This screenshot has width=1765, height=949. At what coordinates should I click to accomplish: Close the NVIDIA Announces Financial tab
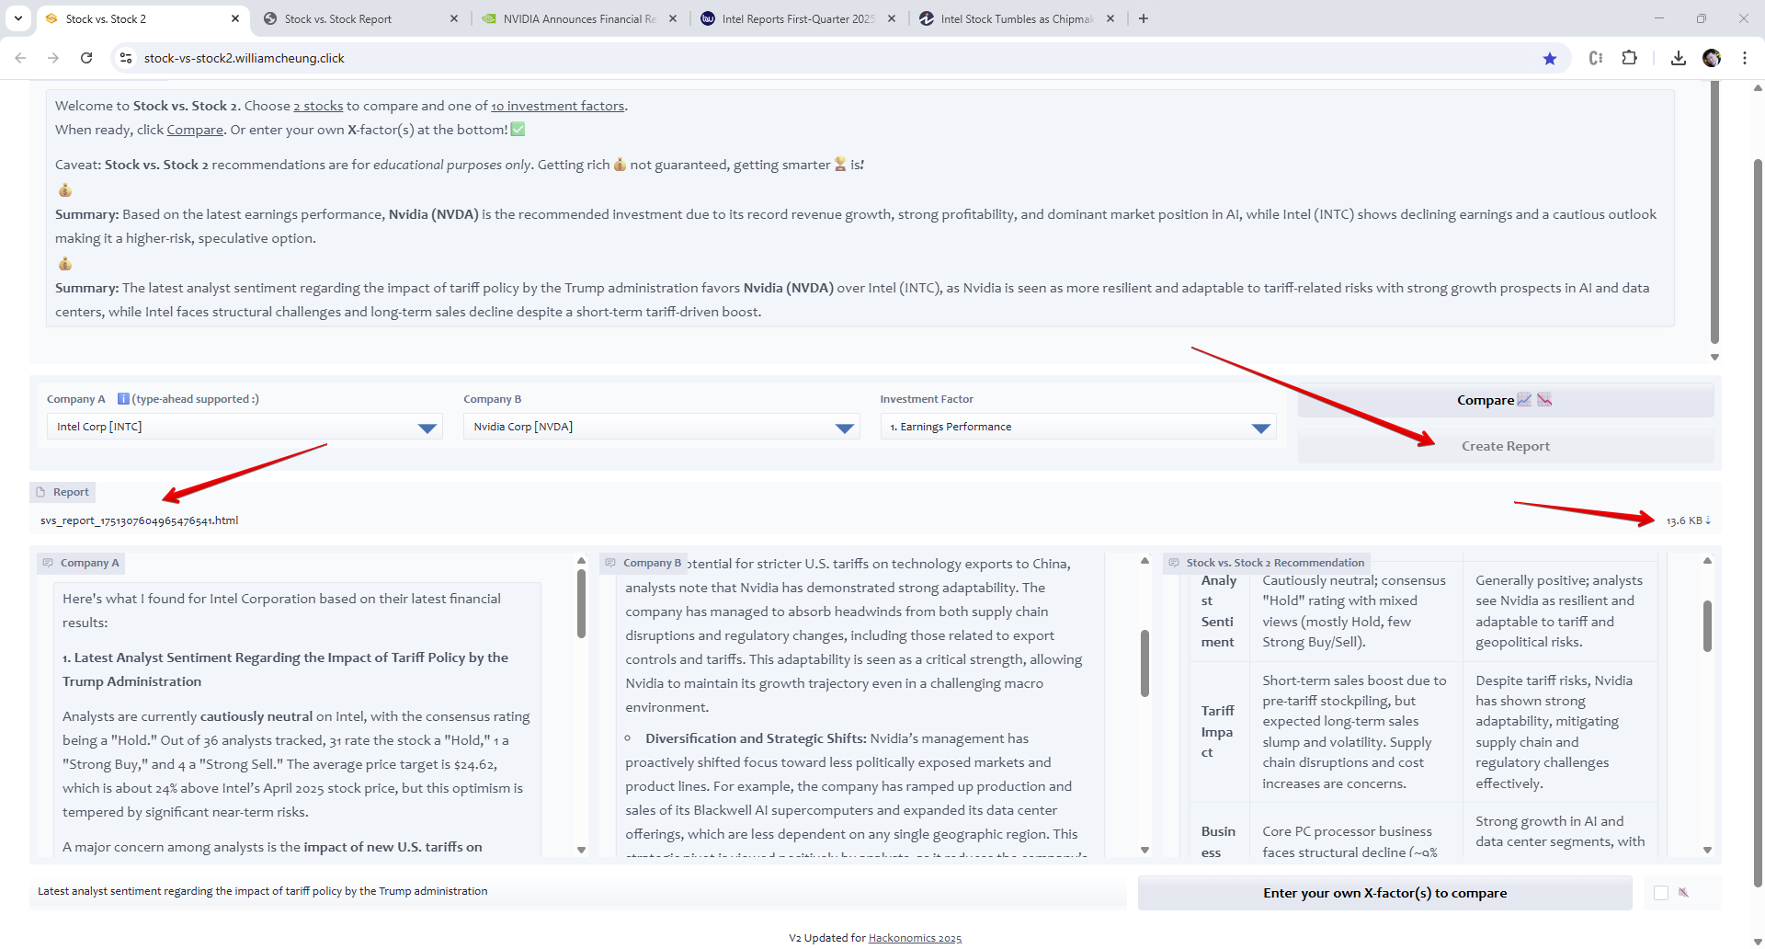(x=673, y=18)
